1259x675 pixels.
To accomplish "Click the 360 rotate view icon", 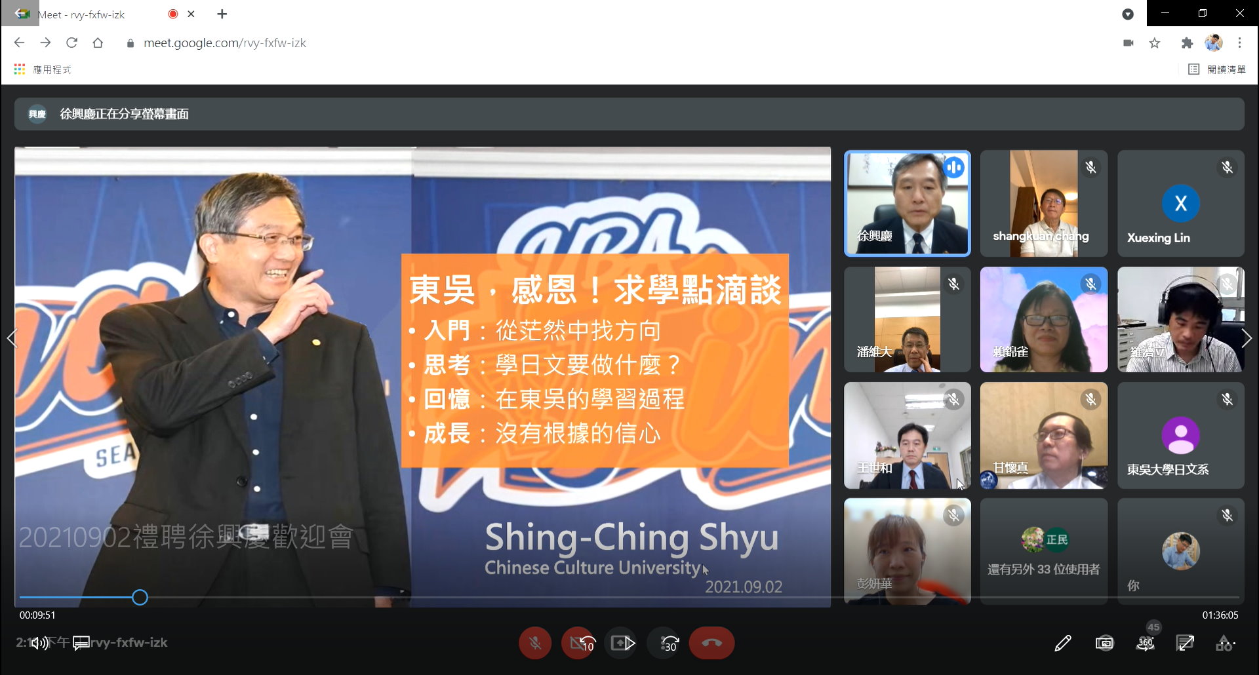I will click(1146, 643).
